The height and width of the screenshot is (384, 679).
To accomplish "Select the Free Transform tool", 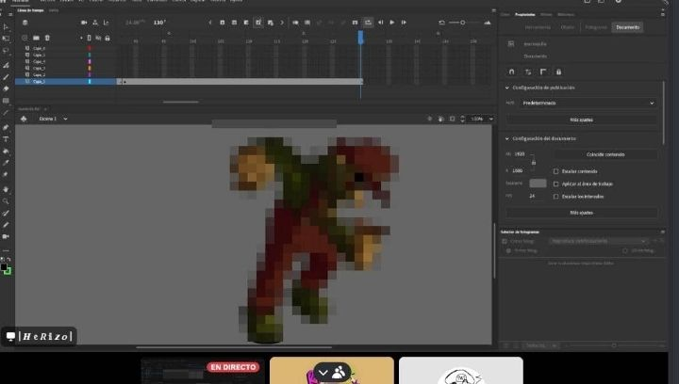I will pos(6,39).
